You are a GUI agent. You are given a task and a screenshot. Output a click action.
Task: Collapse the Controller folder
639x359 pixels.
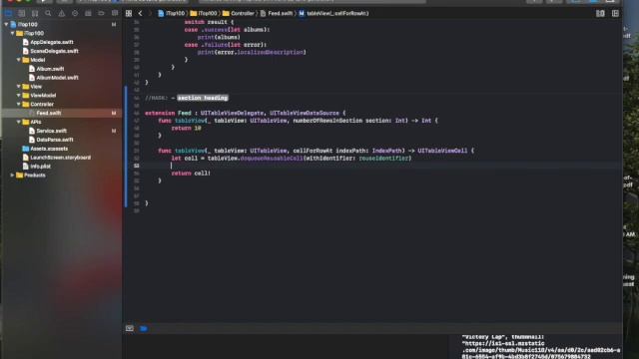18,104
